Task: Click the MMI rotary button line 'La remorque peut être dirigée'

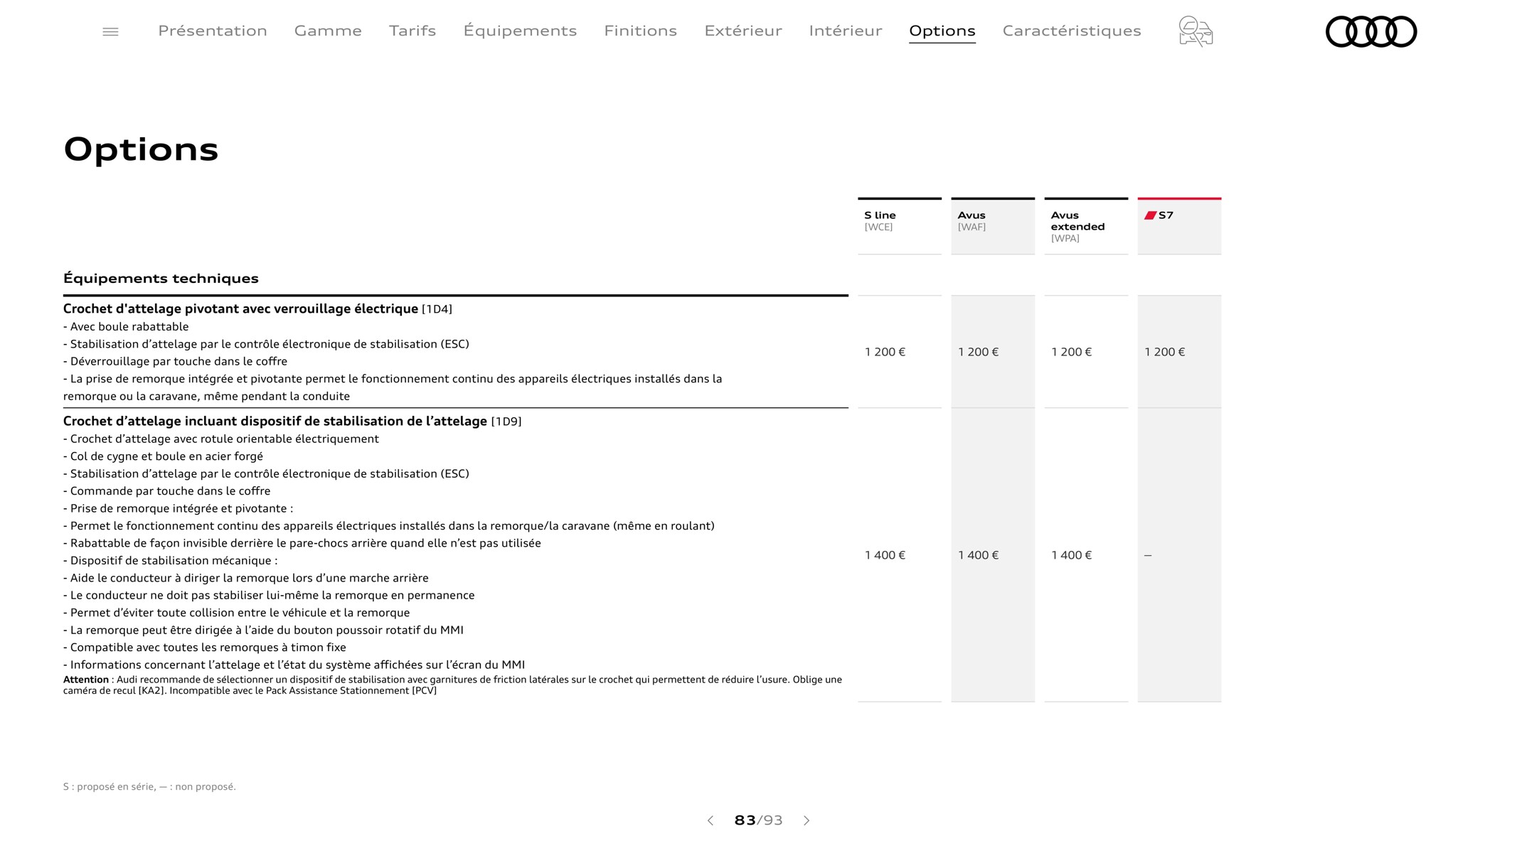Action: [x=263, y=630]
